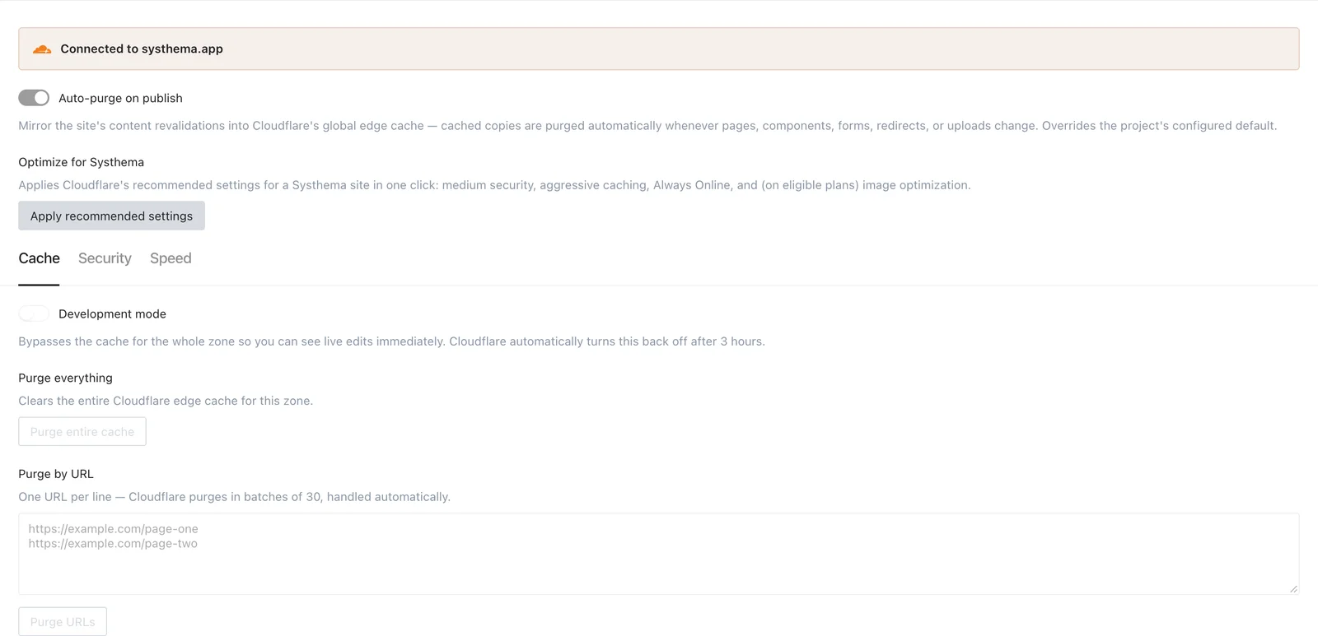Click the Purge URLs button

click(x=63, y=621)
